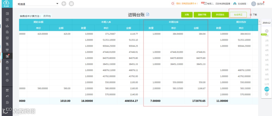Select 9月 in the month list

(x=267, y=74)
